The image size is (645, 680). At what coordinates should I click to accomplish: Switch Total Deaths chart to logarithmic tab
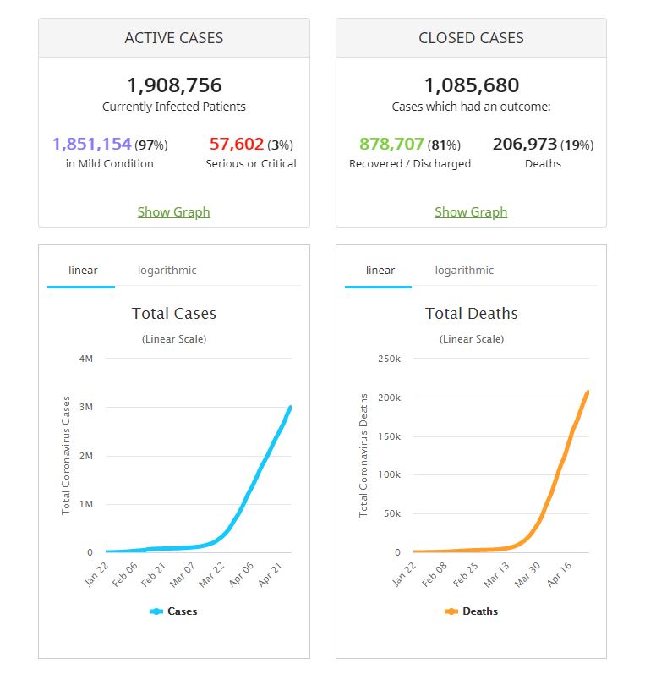464,271
